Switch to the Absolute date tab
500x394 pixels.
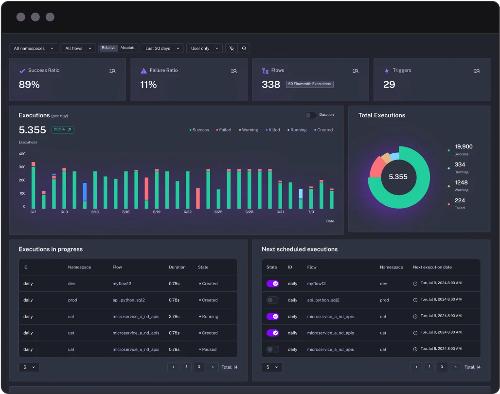click(128, 48)
